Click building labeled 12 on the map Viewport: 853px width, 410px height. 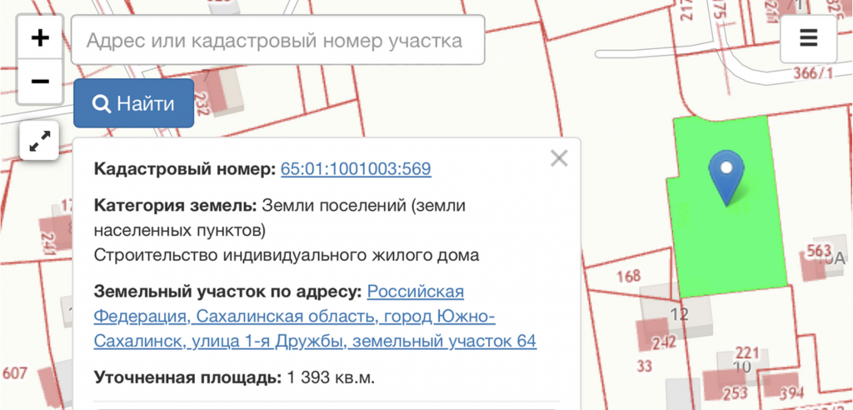point(680,314)
